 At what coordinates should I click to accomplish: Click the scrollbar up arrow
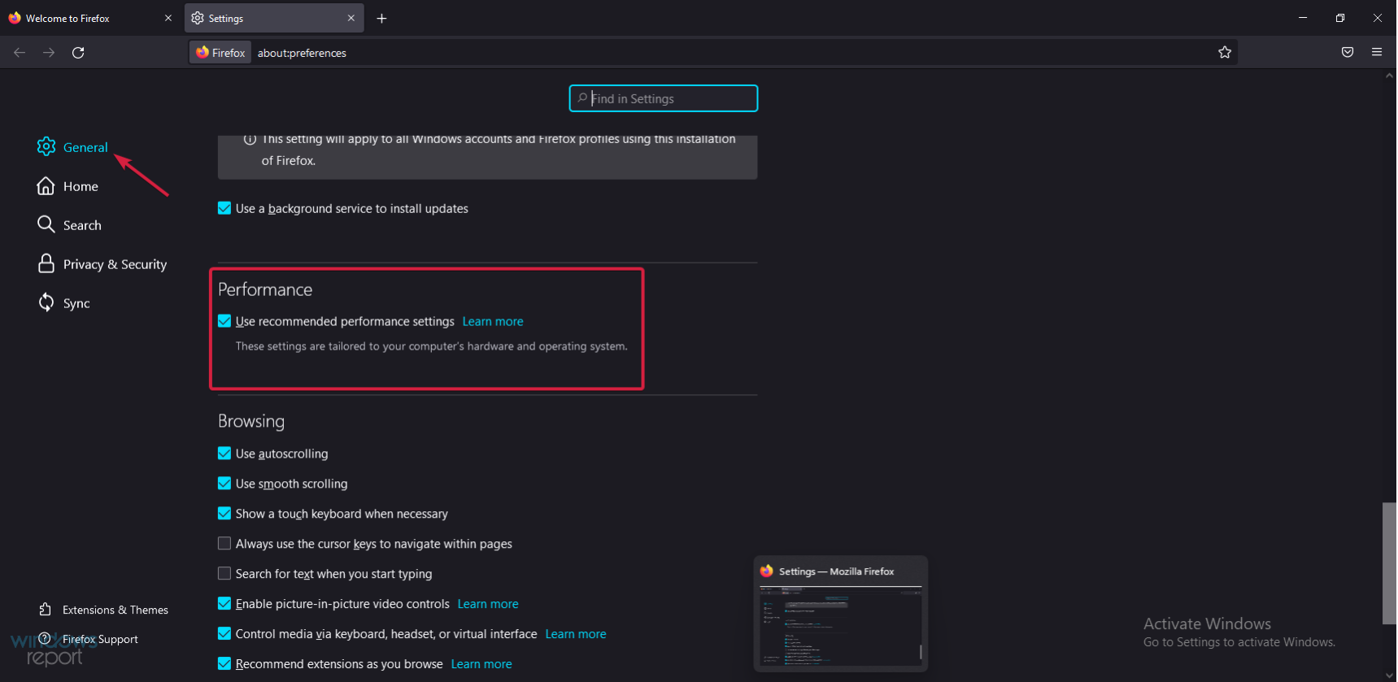(x=1389, y=76)
